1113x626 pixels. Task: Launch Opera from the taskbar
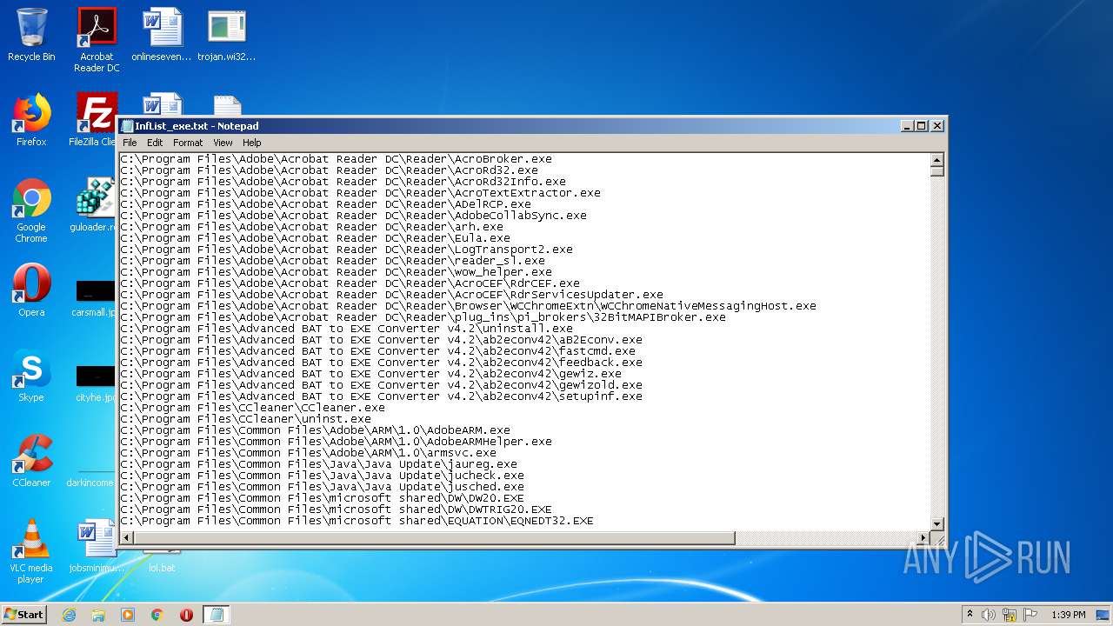click(x=186, y=615)
